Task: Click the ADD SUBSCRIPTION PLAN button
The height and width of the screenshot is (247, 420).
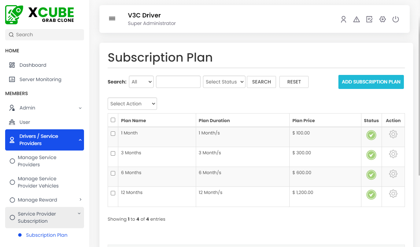Action: pos(371,82)
